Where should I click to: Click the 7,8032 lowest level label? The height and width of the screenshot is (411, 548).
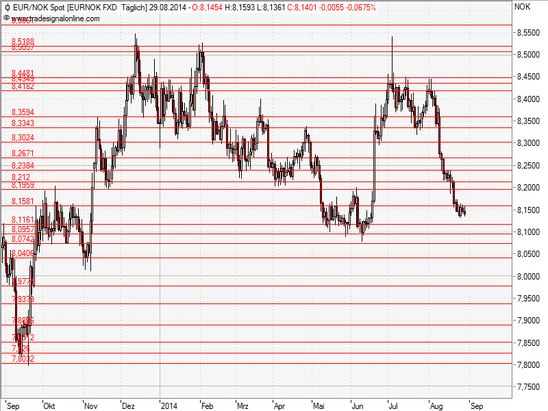(x=23, y=359)
